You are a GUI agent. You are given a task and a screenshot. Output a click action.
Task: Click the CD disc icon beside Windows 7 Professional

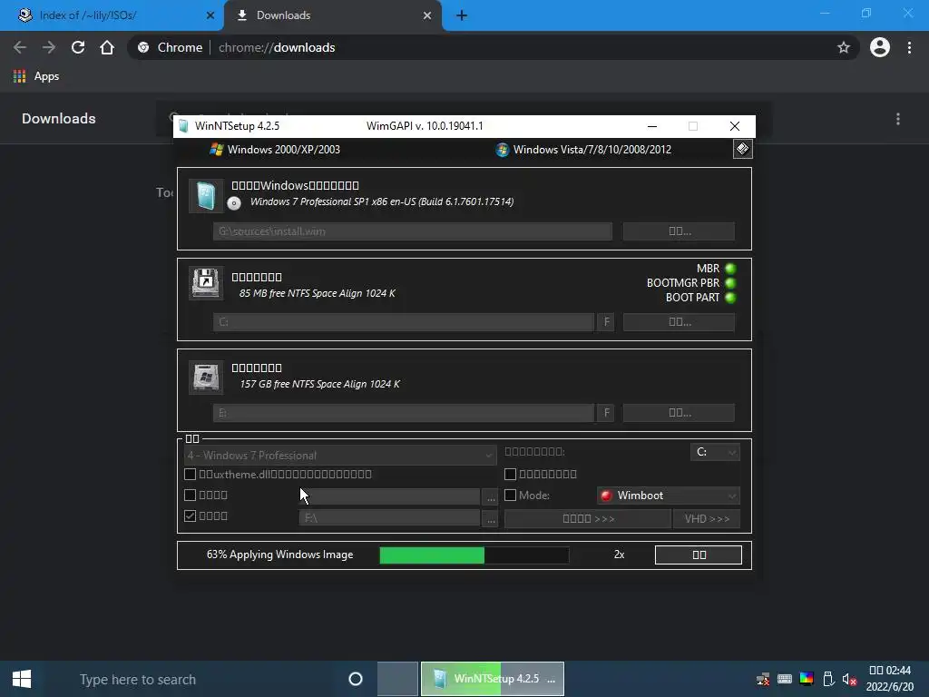(234, 203)
